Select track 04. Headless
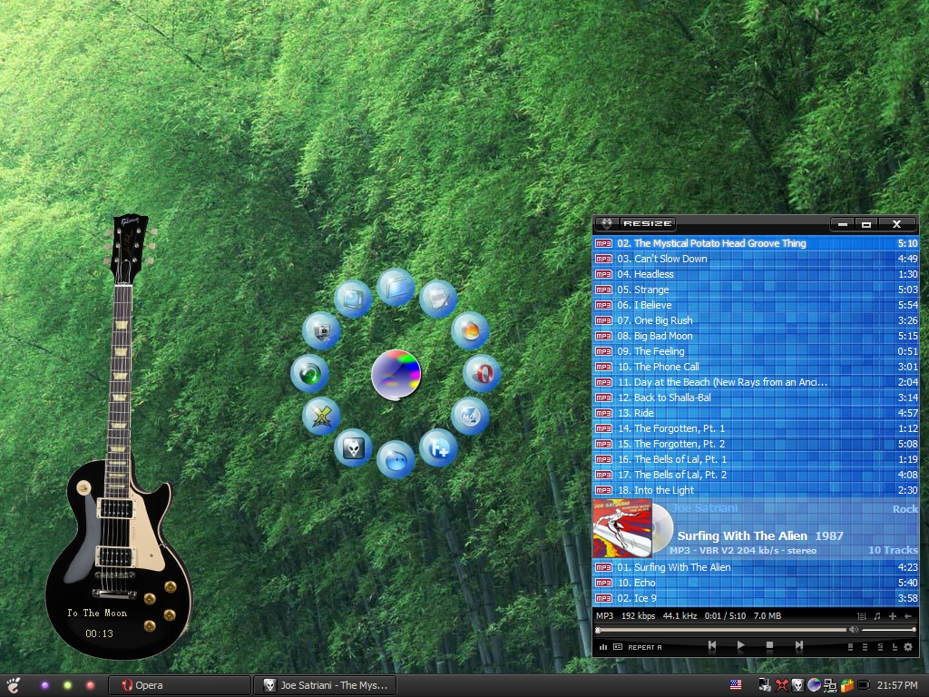929x697 pixels. (756, 274)
